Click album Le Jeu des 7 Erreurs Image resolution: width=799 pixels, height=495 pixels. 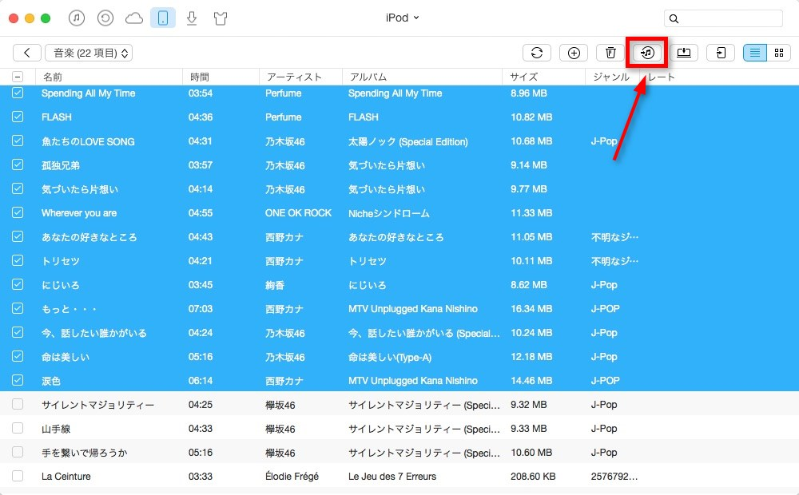[x=392, y=477]
